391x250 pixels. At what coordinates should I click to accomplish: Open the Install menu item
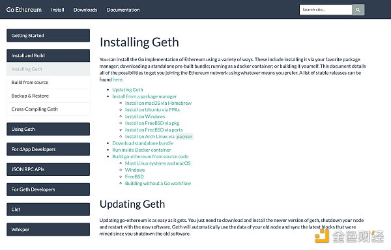pyautogui.click(x=57, y=10)
